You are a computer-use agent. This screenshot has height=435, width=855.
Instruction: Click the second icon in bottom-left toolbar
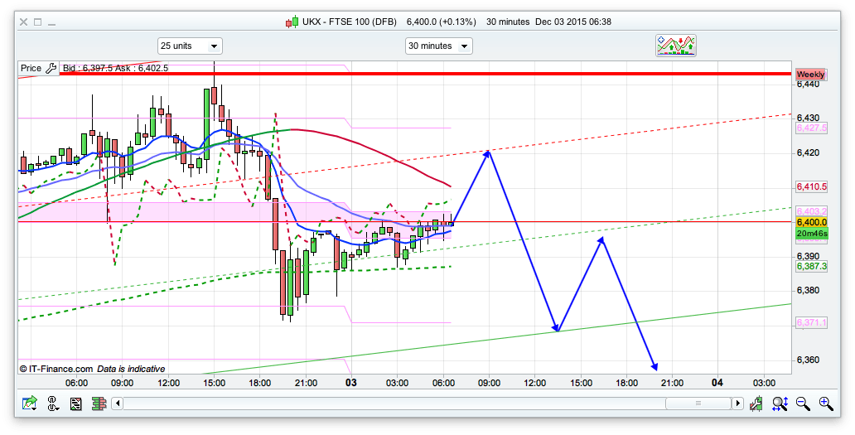pyautogui.click(x=54, y=404)
